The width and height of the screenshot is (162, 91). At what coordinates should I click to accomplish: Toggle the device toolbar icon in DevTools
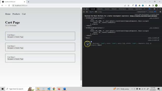87,9
